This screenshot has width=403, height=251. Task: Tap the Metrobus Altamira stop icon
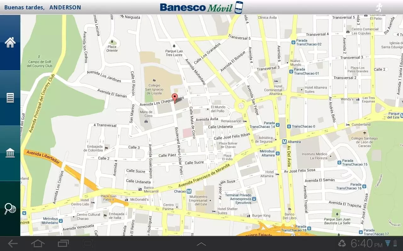pyautogui.click(x=278, y=153)
